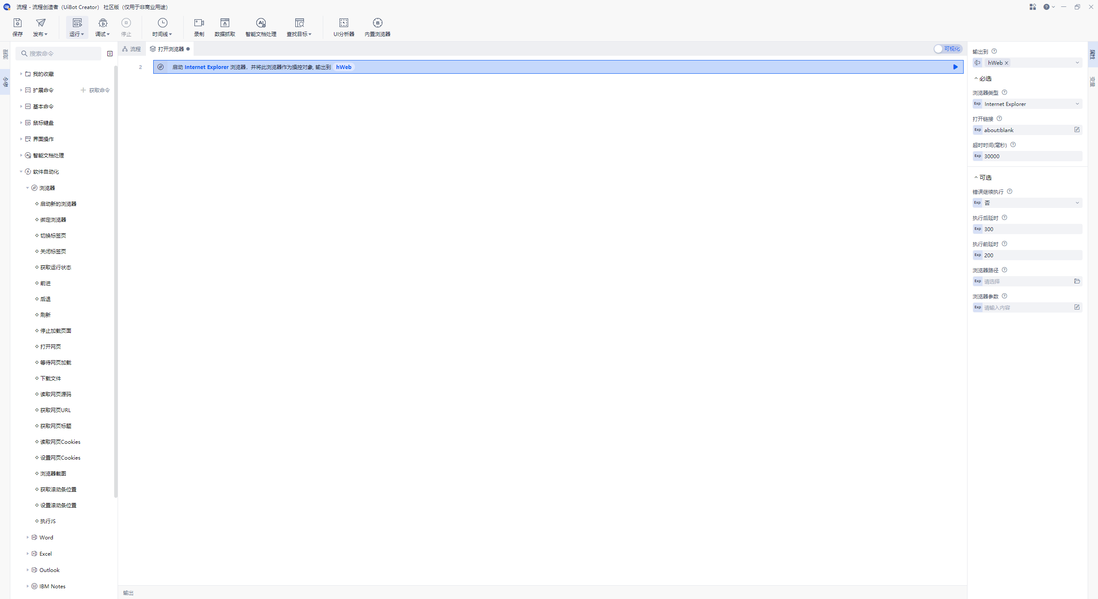This screenshot has width=1098, height=599.
Task: Run this command line with the play arrow
Action: (x=955, y=67)
